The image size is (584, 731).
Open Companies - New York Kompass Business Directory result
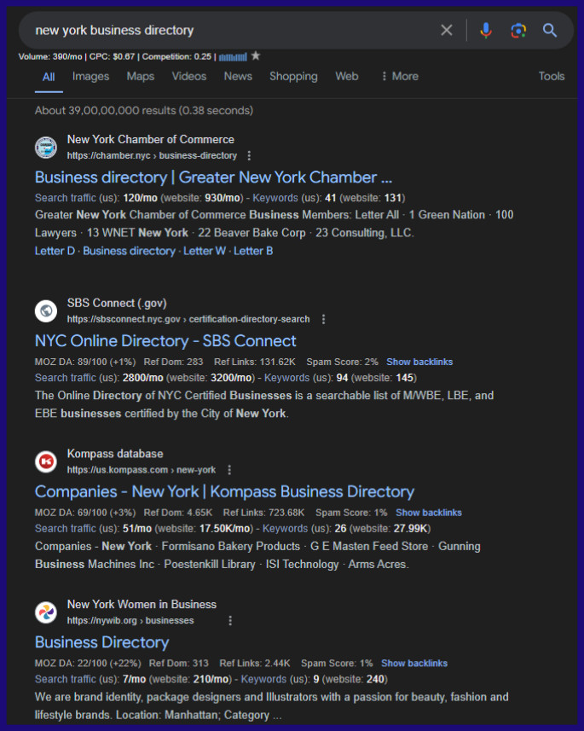pos(225,491)
